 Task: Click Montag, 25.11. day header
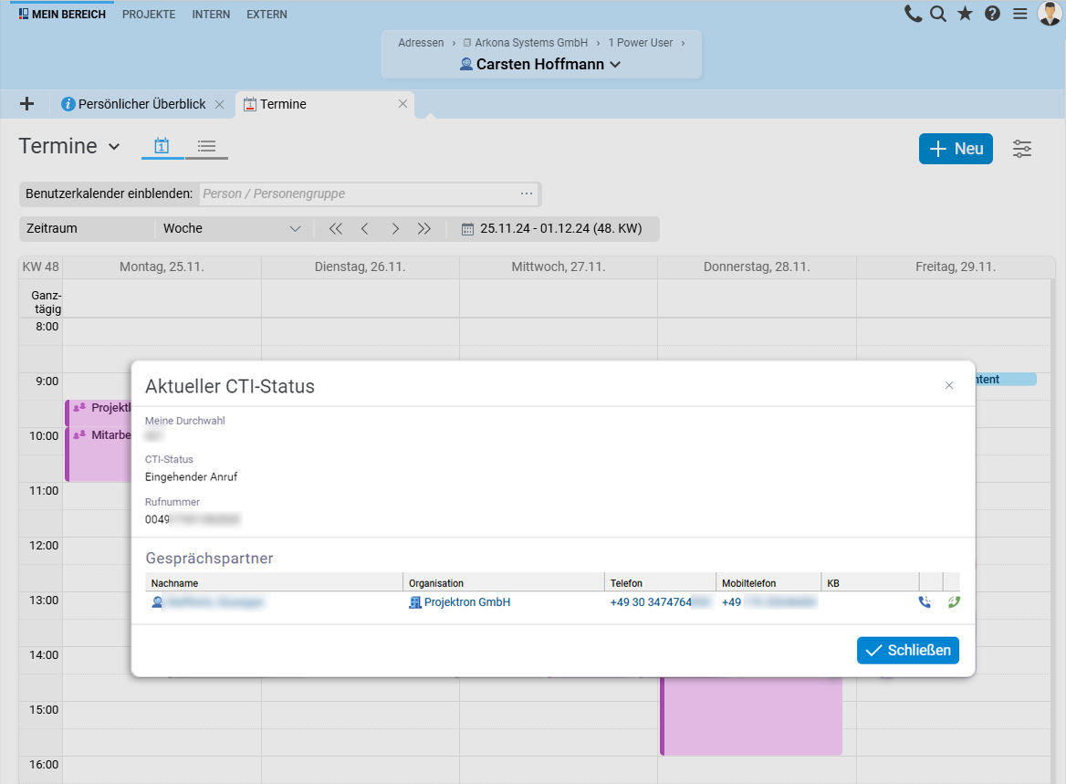click(162, 267)
